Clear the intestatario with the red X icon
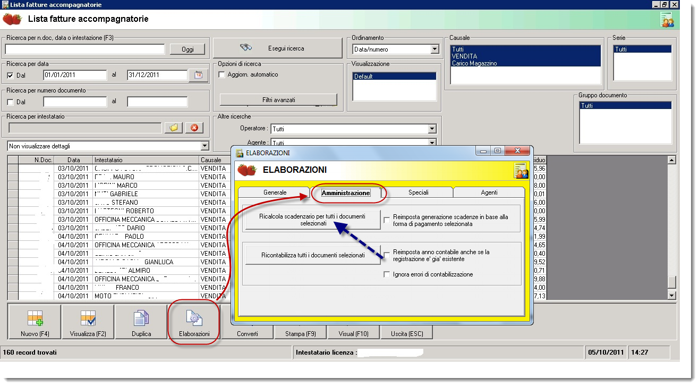Viewport: 699px width, 386px height. coord(194,128)
